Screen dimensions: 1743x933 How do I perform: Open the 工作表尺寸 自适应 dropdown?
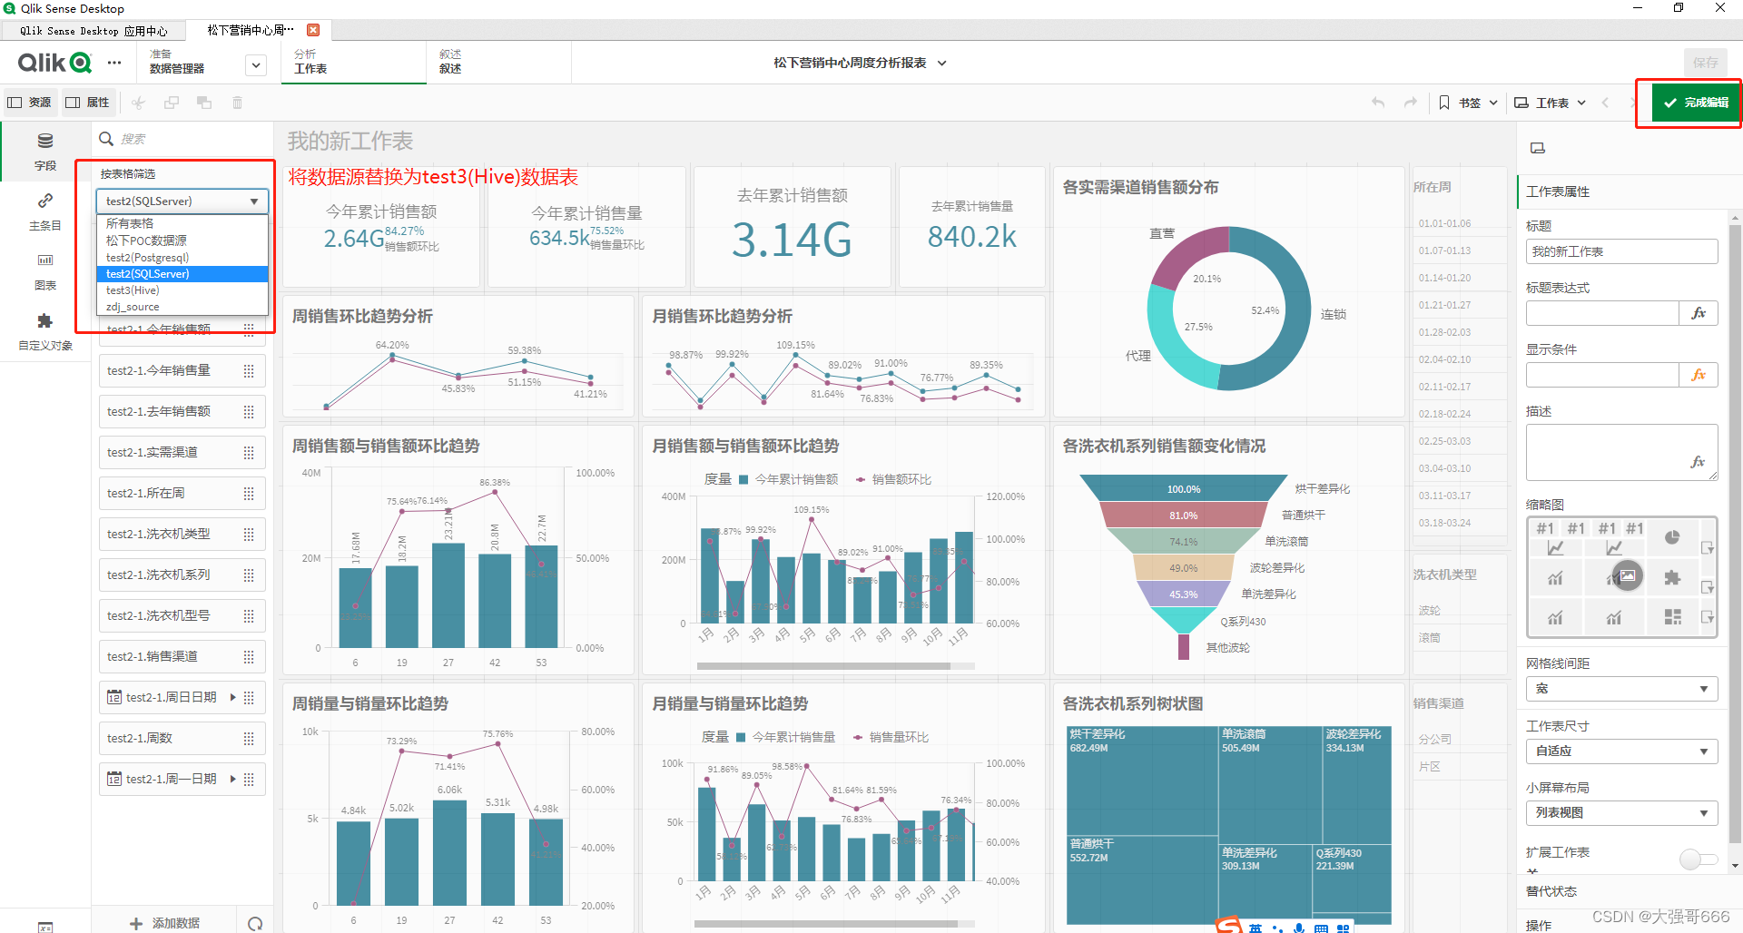(x=1621, y=751)
